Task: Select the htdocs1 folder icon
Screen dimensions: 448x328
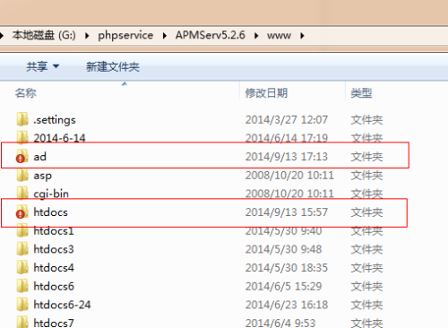Action: pyautogui.click(x=22, y=231)
